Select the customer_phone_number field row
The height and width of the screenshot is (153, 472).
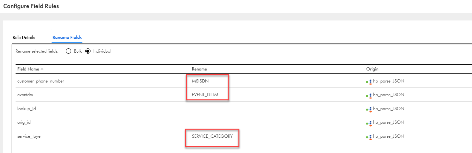point(41,81)
